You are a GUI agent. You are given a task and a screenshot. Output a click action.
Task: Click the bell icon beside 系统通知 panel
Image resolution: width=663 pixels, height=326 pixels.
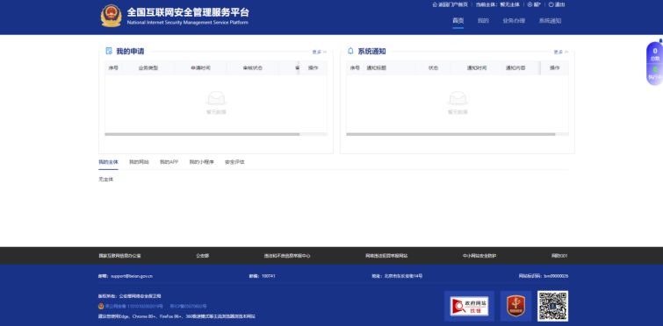(x=350, y=51)
